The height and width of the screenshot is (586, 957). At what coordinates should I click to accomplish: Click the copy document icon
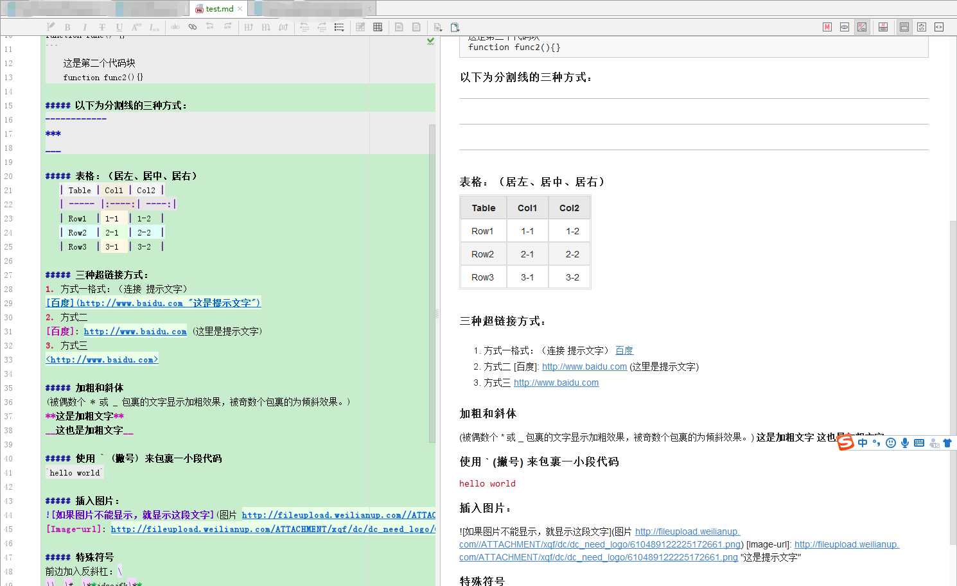coord(455,27)
